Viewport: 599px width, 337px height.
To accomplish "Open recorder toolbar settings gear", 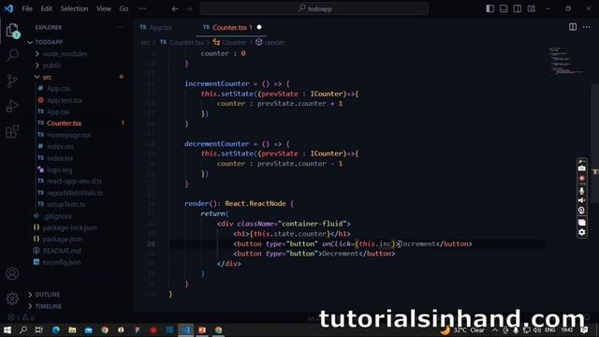I will tap(582, 232).
